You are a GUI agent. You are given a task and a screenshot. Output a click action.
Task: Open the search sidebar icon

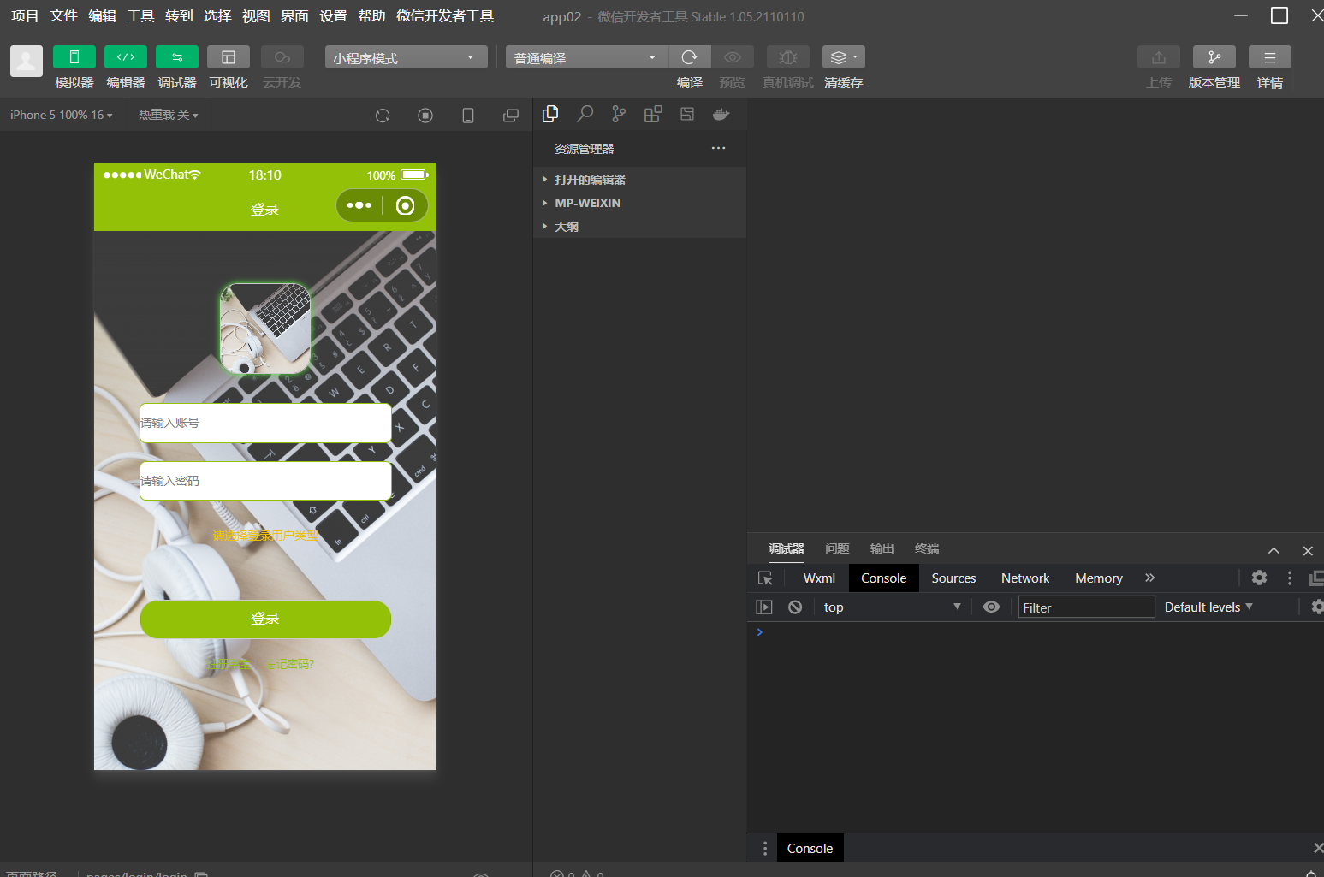click(x=585, y=114)
